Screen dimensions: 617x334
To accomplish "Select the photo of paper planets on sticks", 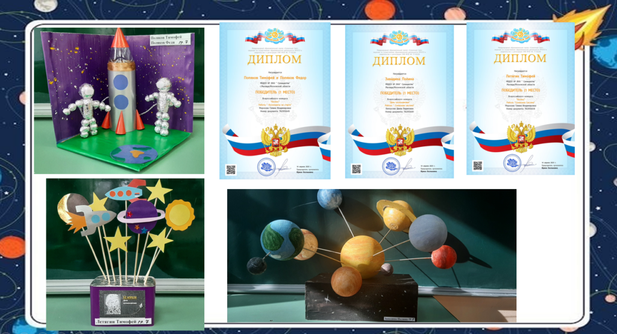I will pyautogui.click(x=125, y=254).
